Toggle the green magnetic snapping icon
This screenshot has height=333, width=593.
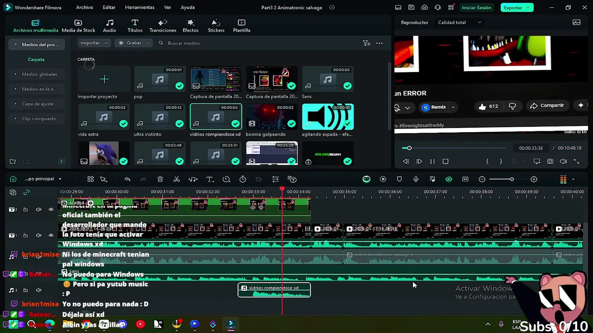(x=448, y=179)
